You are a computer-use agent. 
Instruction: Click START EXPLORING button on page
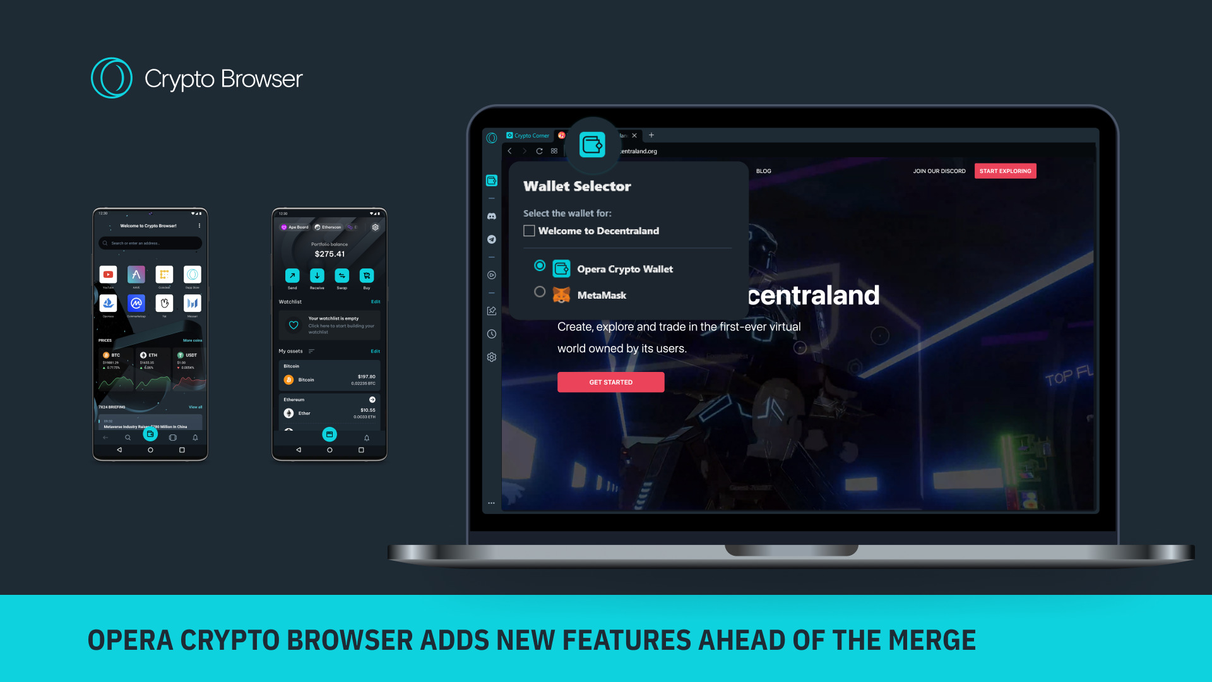(1006, 170)
